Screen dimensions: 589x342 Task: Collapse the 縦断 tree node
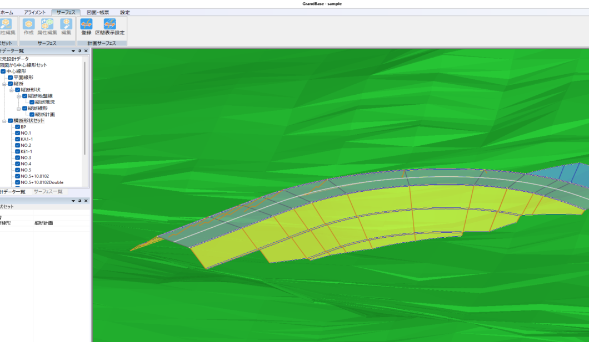point(4,84)
